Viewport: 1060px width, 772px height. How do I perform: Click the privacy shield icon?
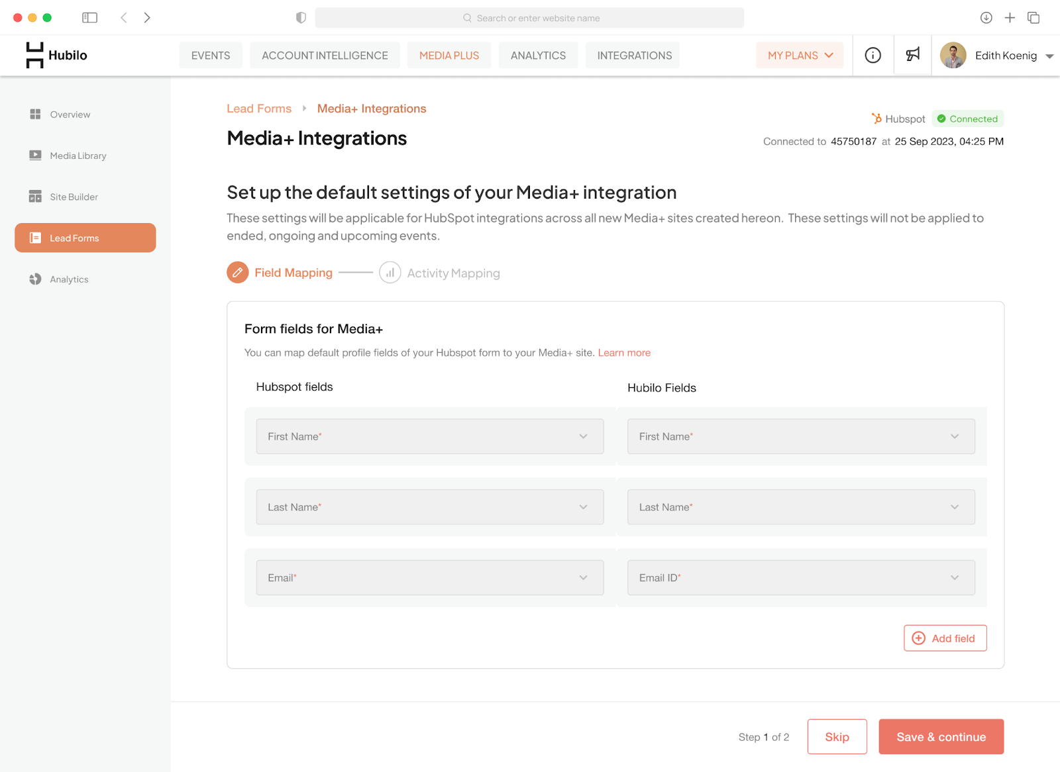tap(301, 18)
